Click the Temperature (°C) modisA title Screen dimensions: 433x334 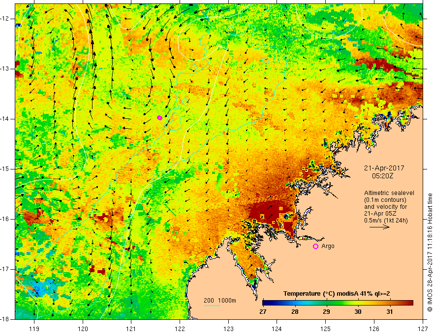coord(337,294)
